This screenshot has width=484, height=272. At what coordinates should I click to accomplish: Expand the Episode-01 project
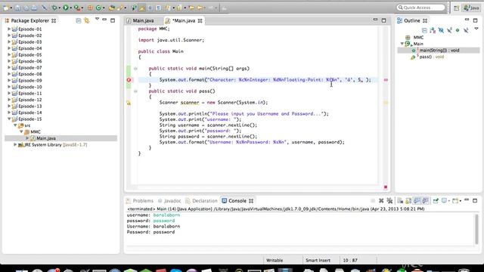[x=9, y=29]
